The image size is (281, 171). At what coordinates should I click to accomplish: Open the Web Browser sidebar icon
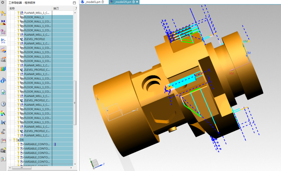coord(3,92)
